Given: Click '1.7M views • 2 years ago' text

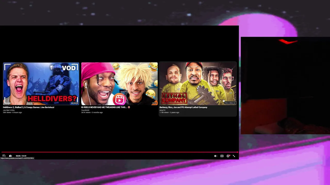Looking at the screenshot, I should tap(169, 113).
